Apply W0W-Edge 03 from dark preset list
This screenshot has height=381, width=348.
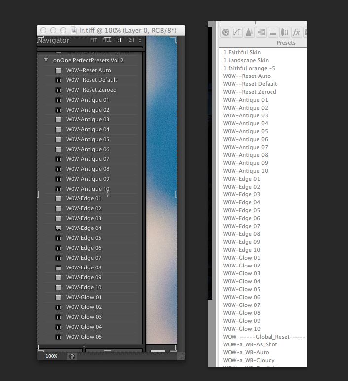83,218
